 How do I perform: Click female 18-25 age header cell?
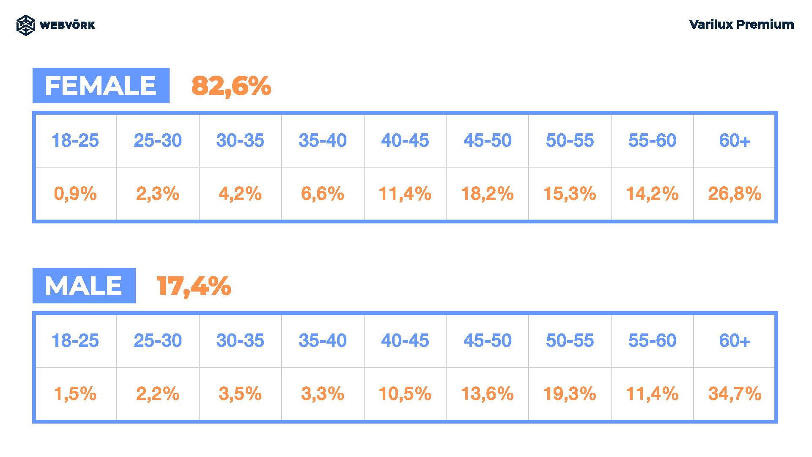point(76,140)
